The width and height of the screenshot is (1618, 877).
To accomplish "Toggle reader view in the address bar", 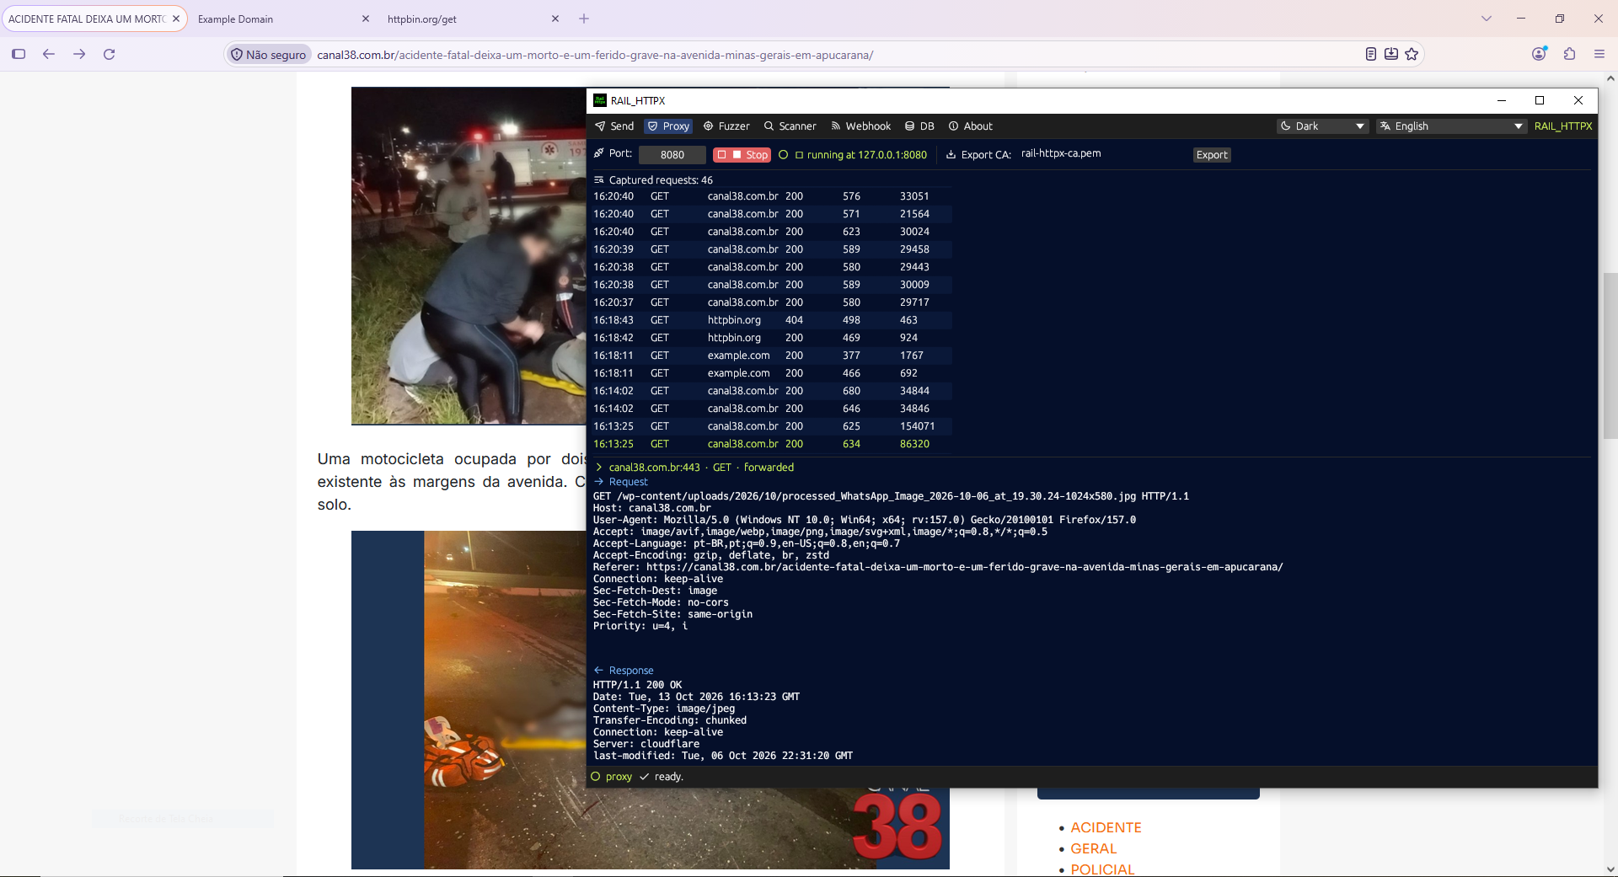I will coord(1371,54).
